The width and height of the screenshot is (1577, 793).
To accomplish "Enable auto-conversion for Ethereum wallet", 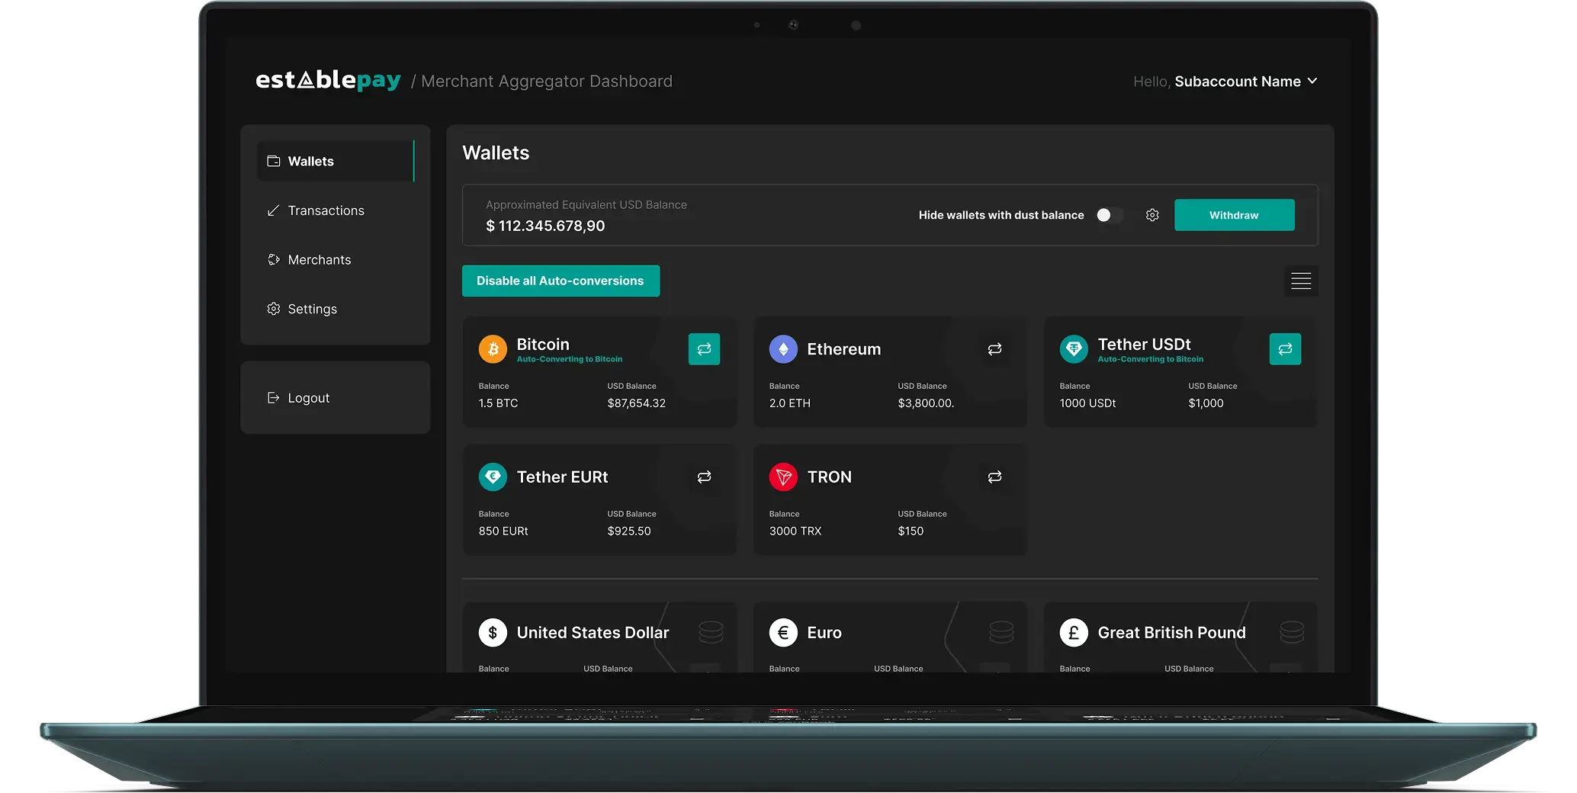I will (994, 349).
